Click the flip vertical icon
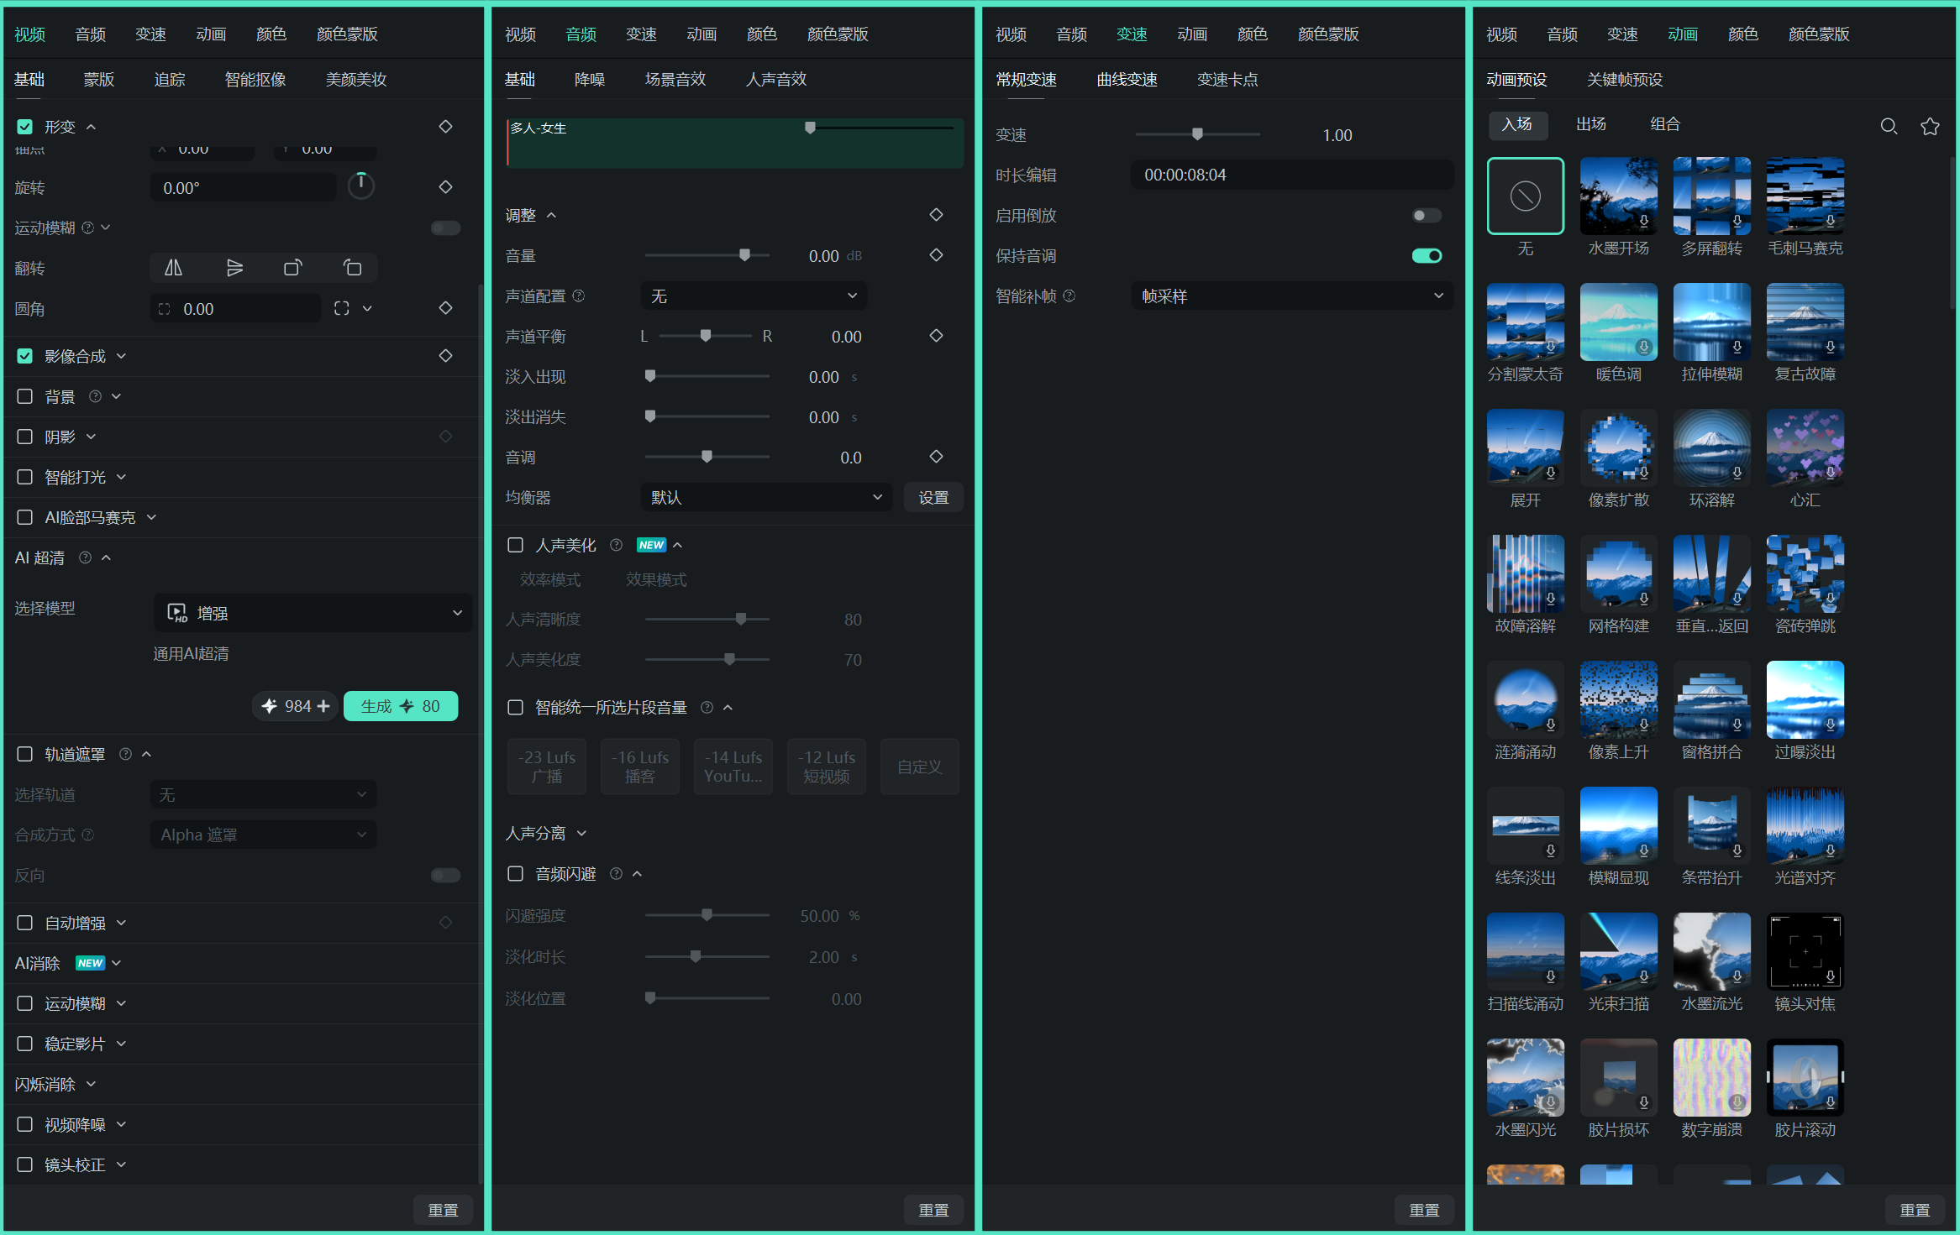The image size is (1960, 1235). coord(234,268)
